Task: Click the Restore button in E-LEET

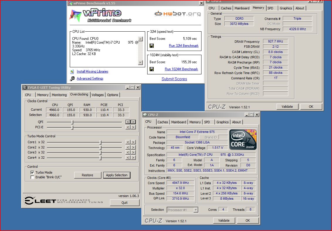Action: 87,175
